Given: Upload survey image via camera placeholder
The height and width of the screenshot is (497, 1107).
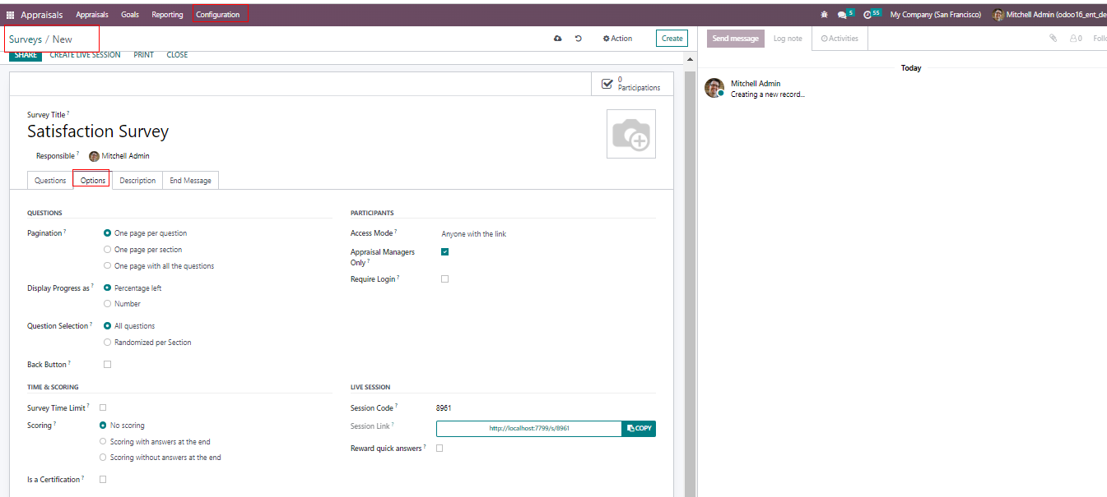Looking at the screenshot, I should (631, 134).
